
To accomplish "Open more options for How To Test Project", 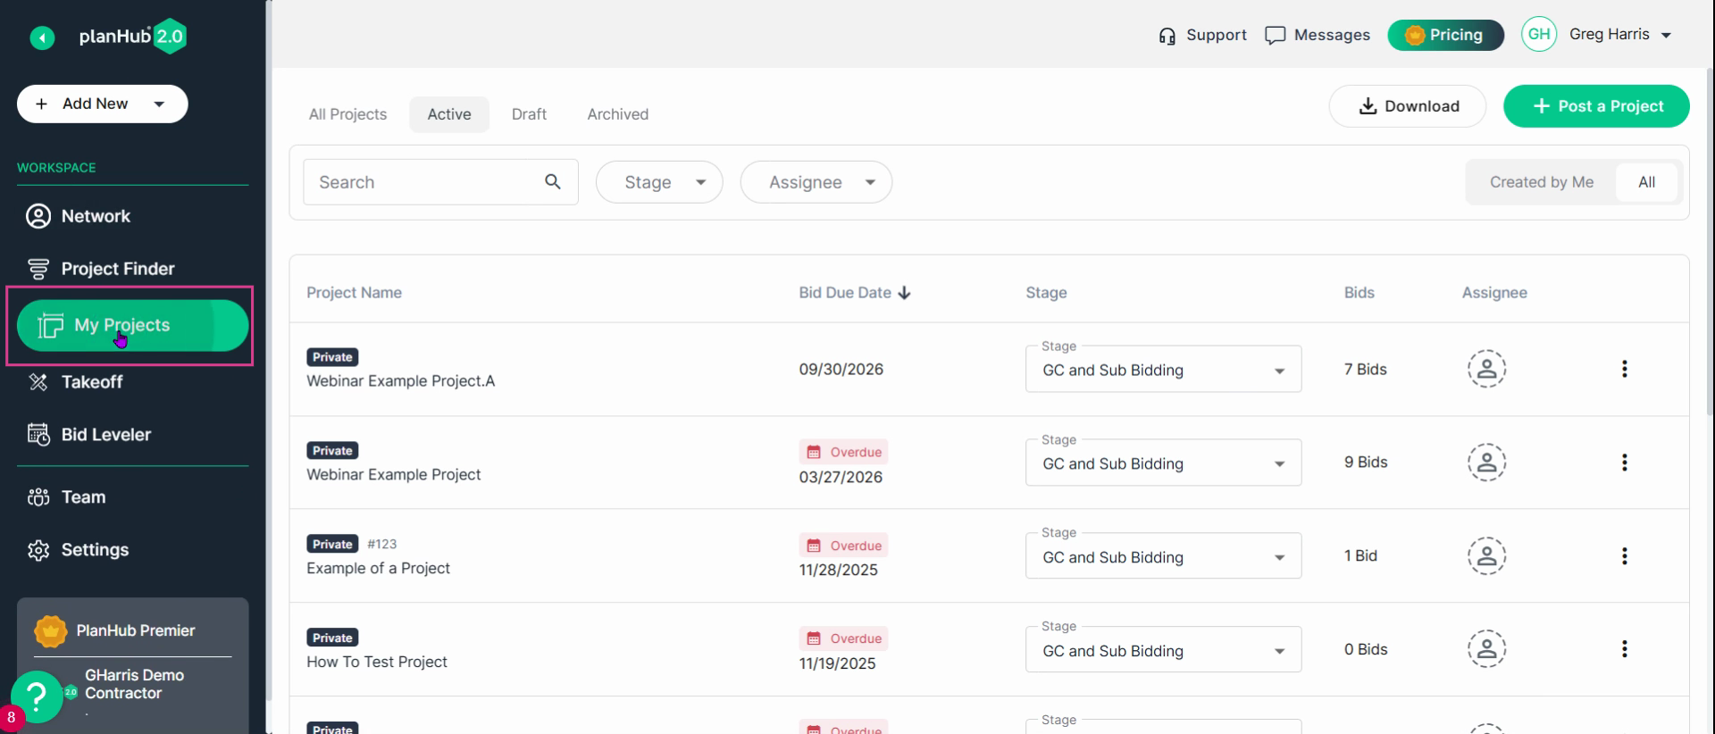I will click(x=1624, y=649).
